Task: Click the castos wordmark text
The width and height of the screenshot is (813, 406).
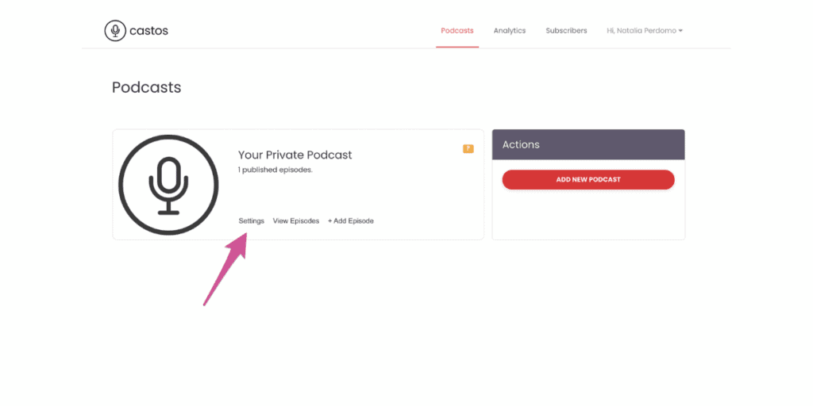Action: tap(148, 31)
